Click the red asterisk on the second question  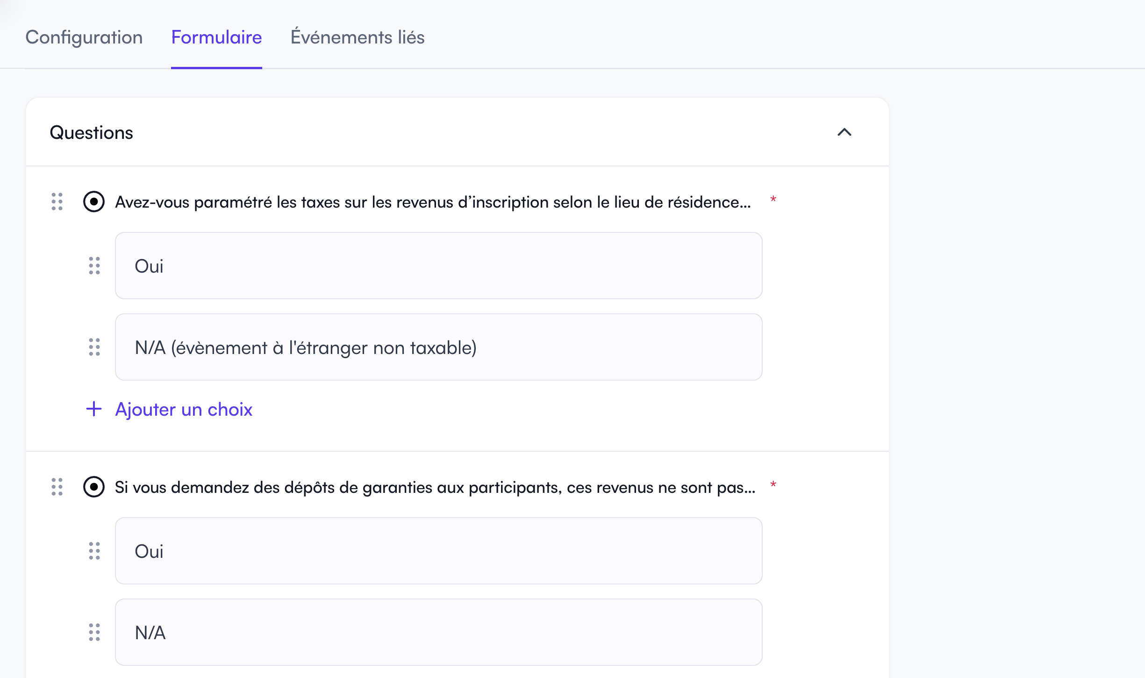pos(773,484)
